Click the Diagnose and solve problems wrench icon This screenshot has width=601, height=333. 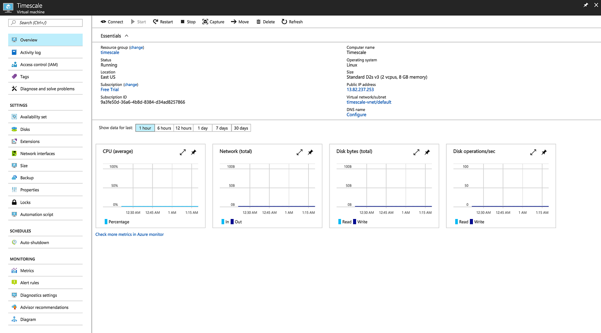(14, 88)
